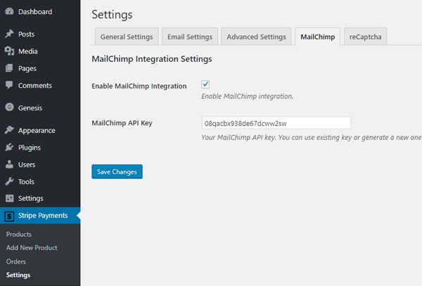Click the Media library icon
This screenshot has height=286, width=422.
[9, 51]
